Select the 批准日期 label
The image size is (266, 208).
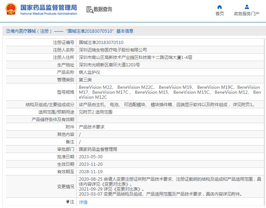click(66, 157)
